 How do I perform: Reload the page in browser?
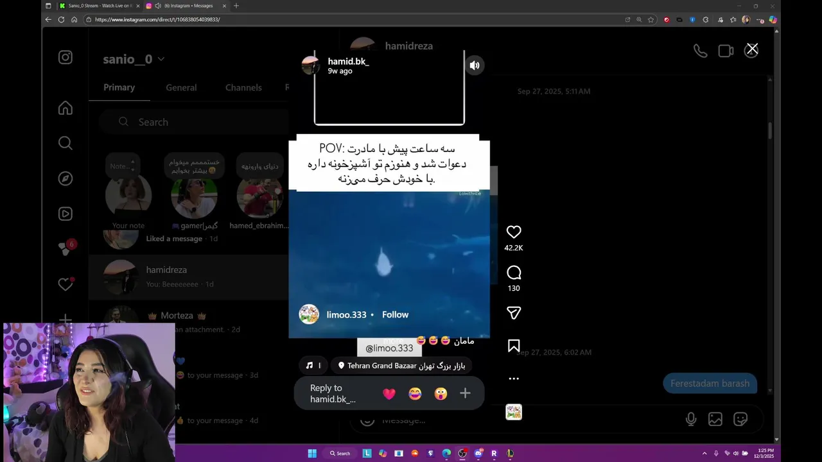[x=61, y=19]
